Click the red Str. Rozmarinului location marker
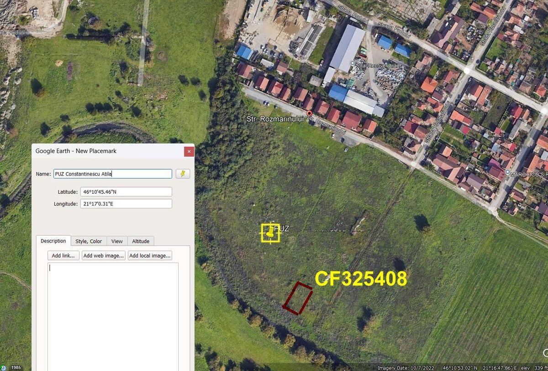This screenshot has width=548, height=371. click(309, 113)
